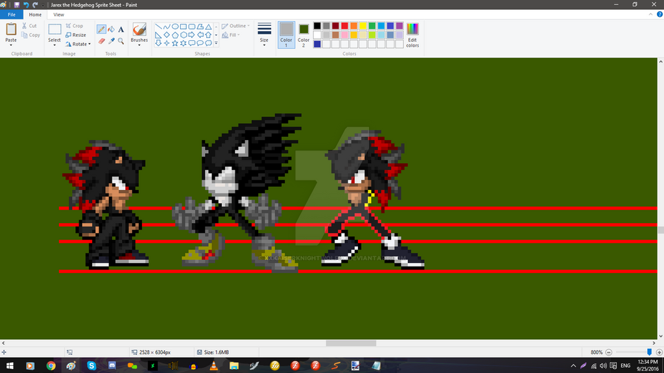Activate the Color 1 selector

click(x=286, y=35)
